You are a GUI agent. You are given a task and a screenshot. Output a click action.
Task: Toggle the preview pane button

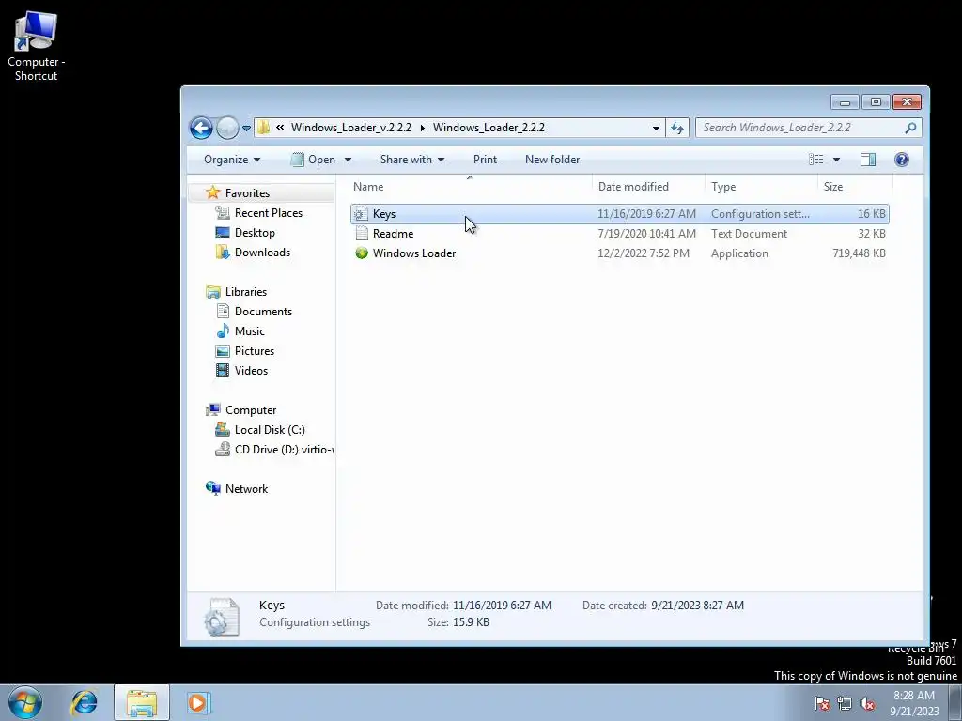[868, 160]
